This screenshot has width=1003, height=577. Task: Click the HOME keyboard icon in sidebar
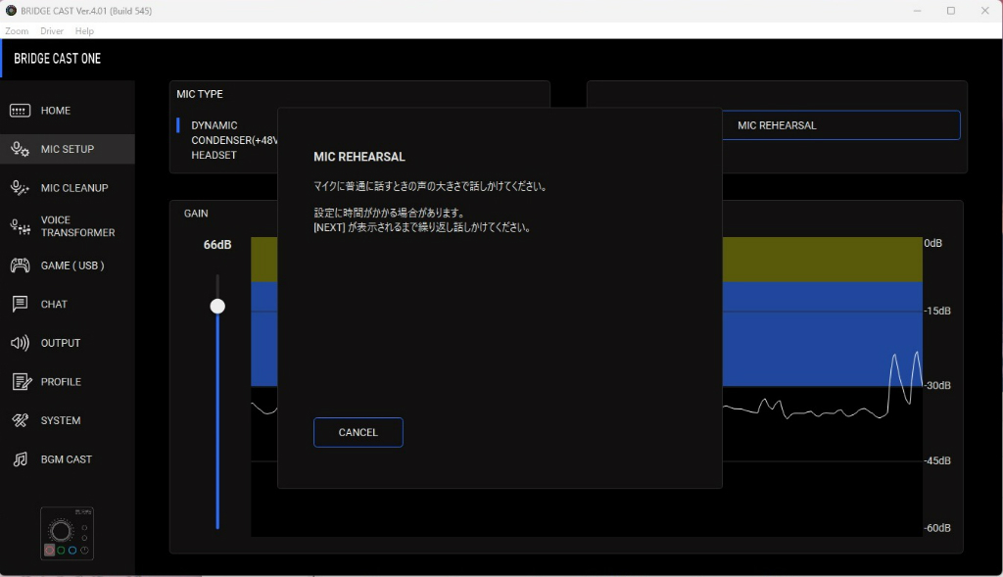pos(20,111)
